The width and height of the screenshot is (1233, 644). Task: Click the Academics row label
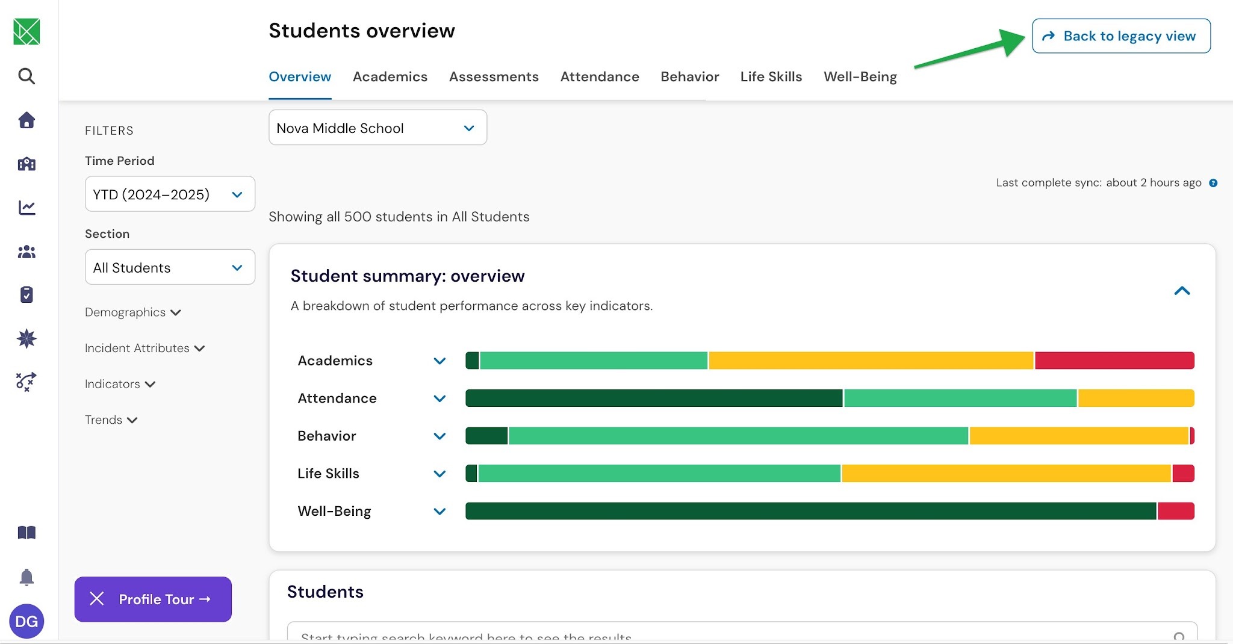tap(335, 361)
